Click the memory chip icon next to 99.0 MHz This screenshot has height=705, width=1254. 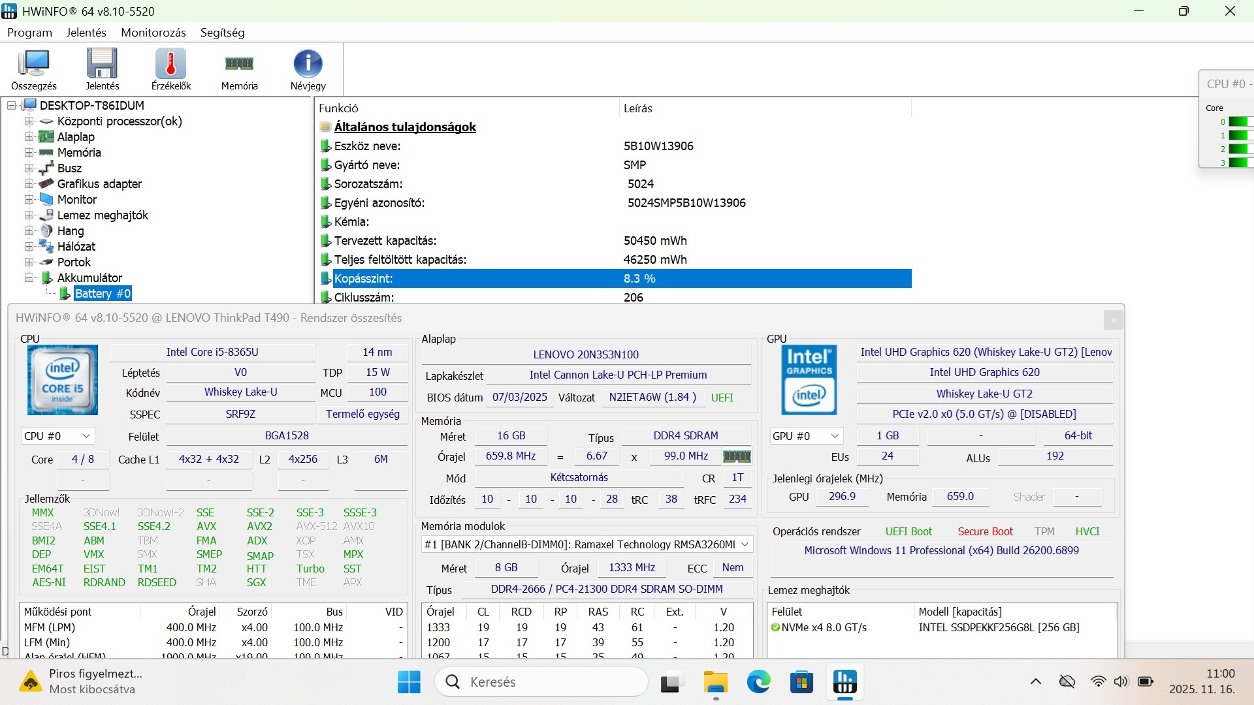[737, 456]
